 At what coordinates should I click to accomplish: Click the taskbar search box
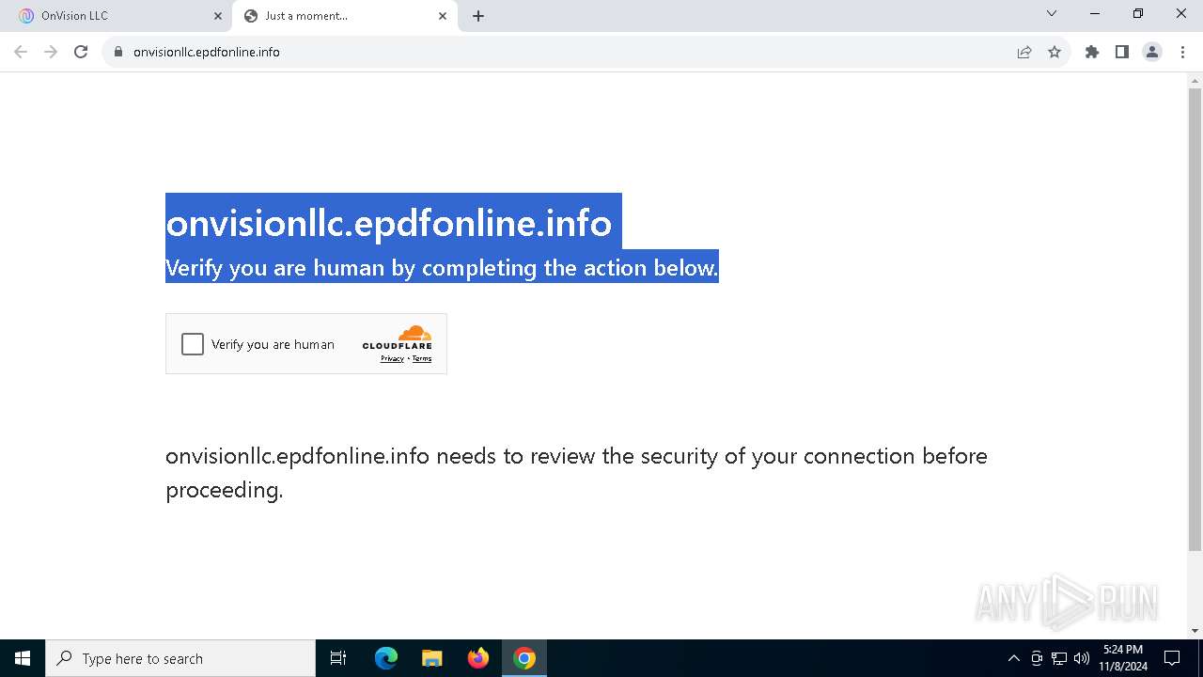(x=180, y=658)
